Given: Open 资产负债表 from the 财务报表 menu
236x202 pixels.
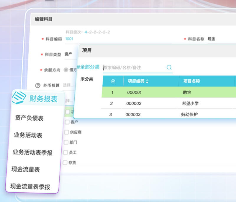Looking at the screenshot, I should tap(29, 118).
